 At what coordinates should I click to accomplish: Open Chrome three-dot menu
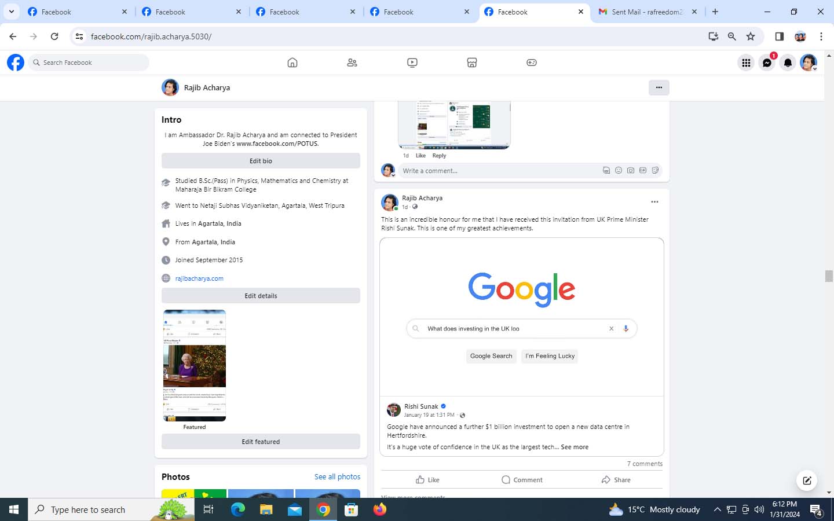pyautogui.click(x=821, y=36)
